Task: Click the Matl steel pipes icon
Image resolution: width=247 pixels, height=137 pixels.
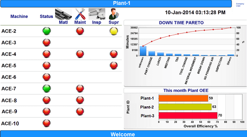Action: tap(63, 14)
